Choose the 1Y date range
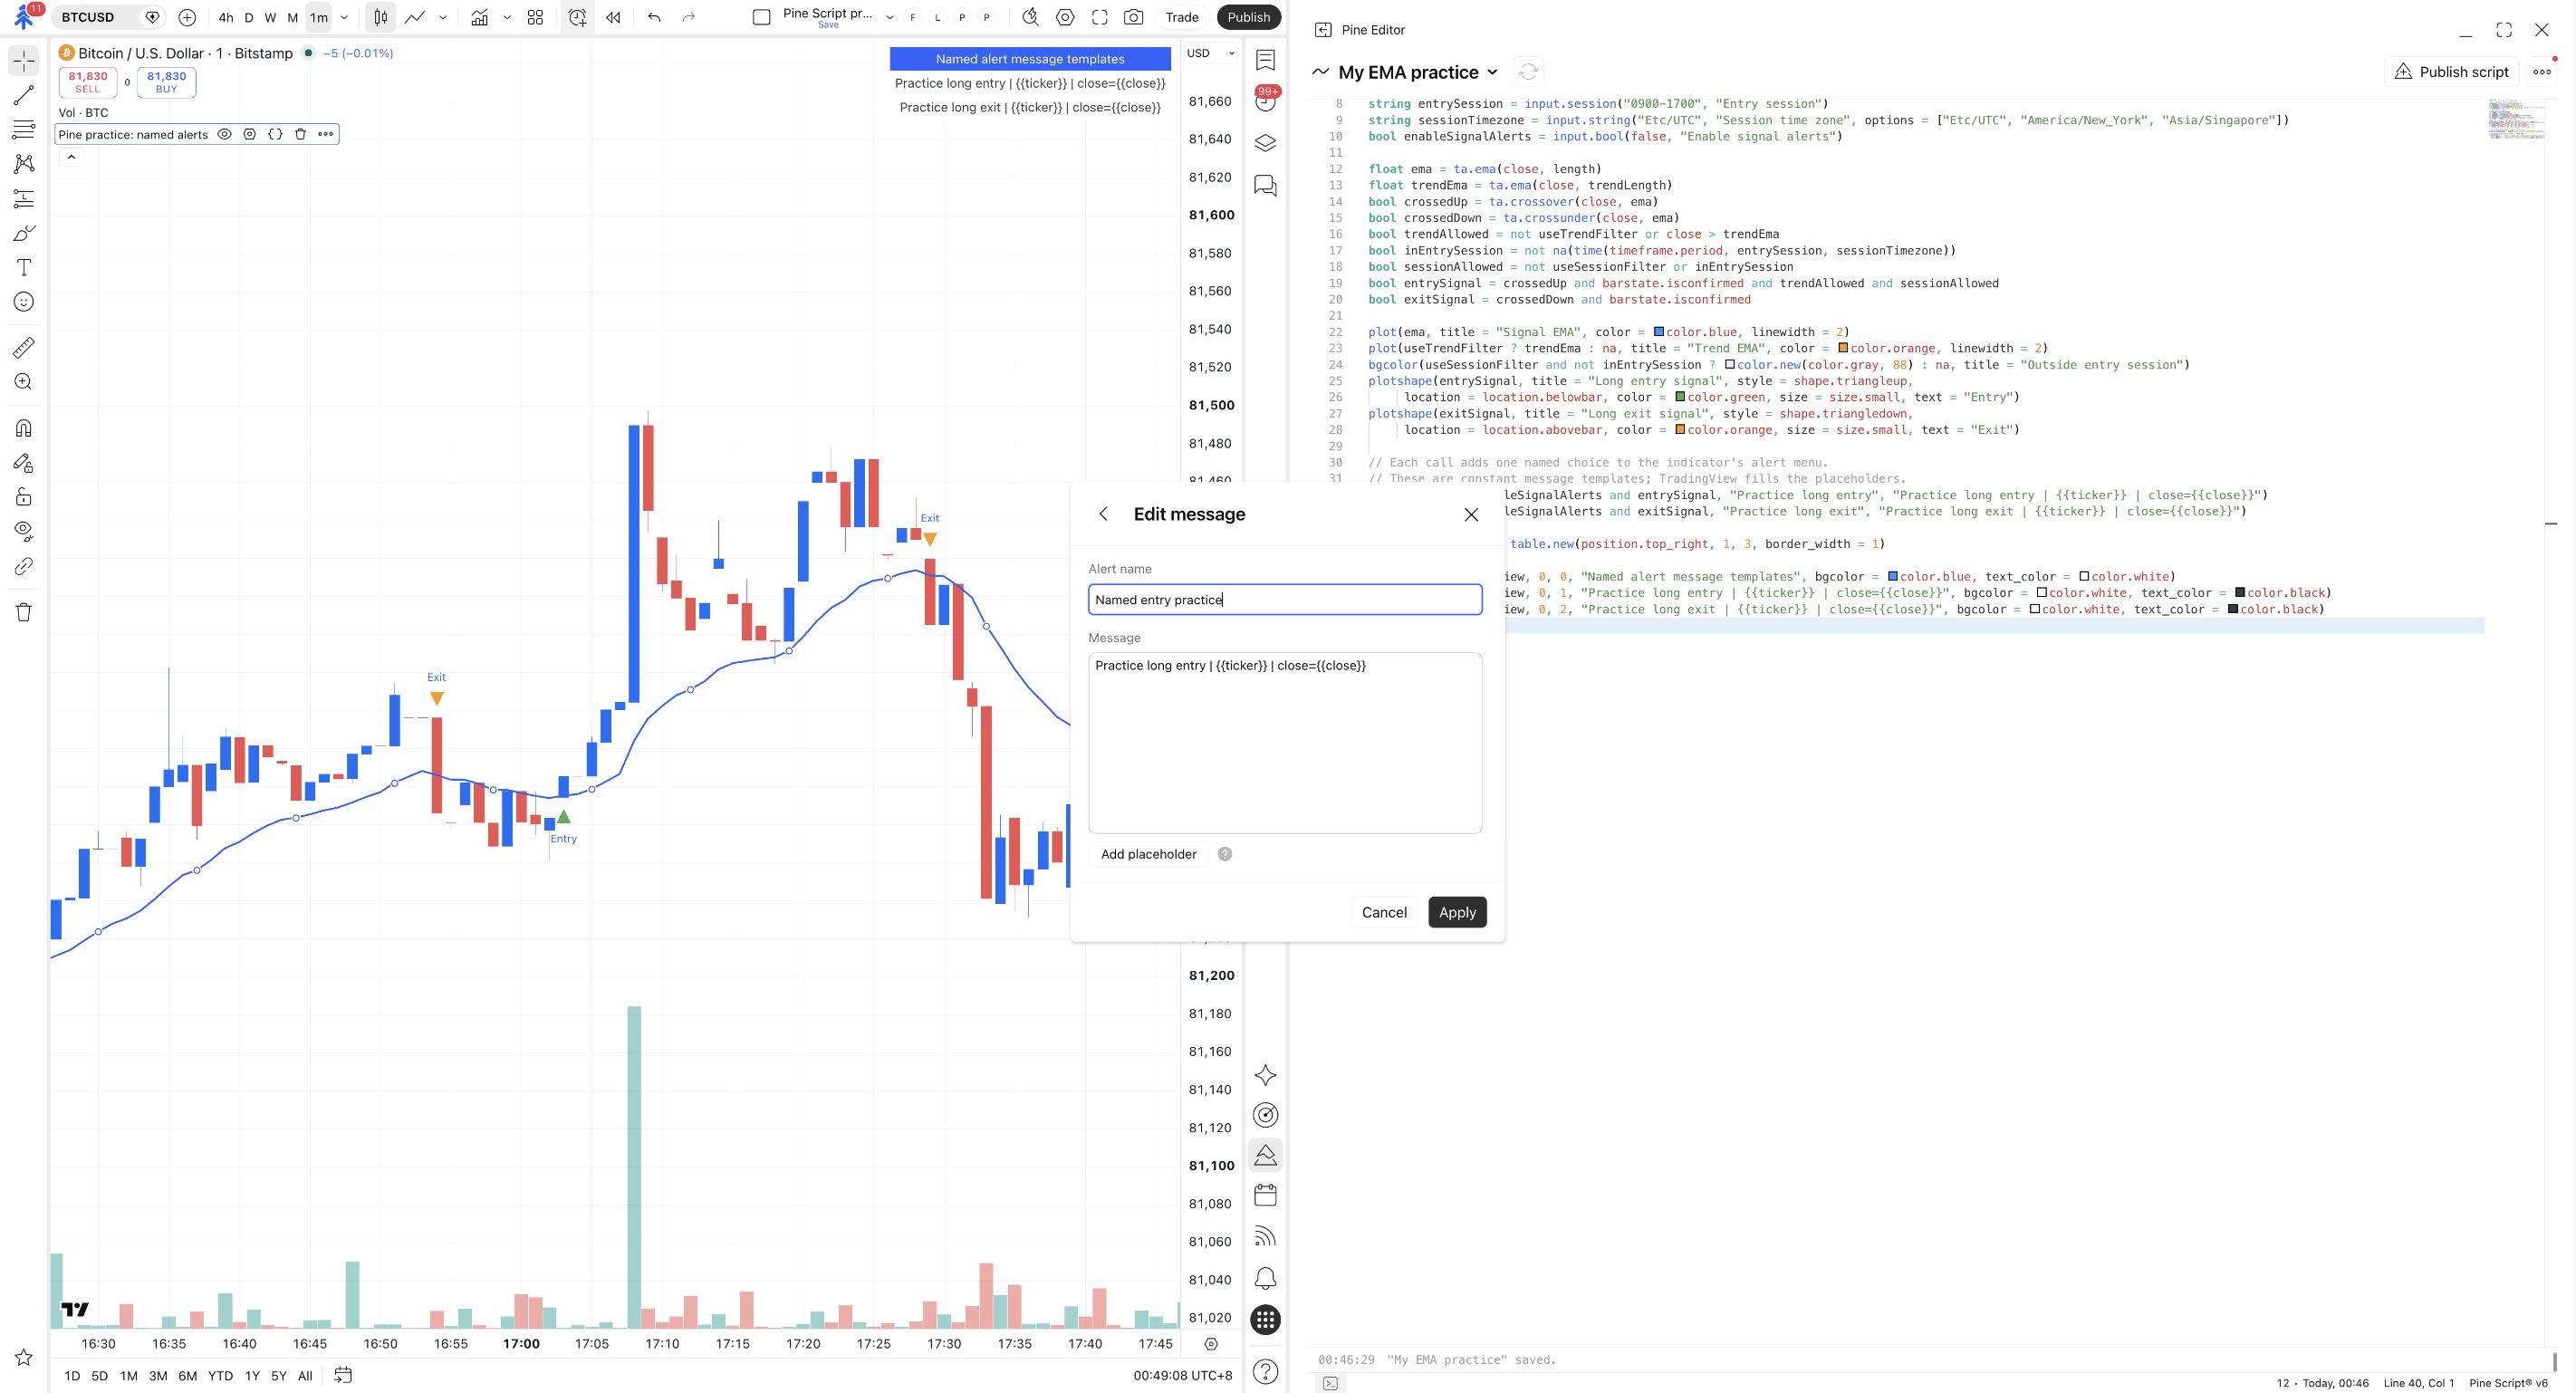This screenshot has height=1393, width=2576. [x=252, y=1376]
